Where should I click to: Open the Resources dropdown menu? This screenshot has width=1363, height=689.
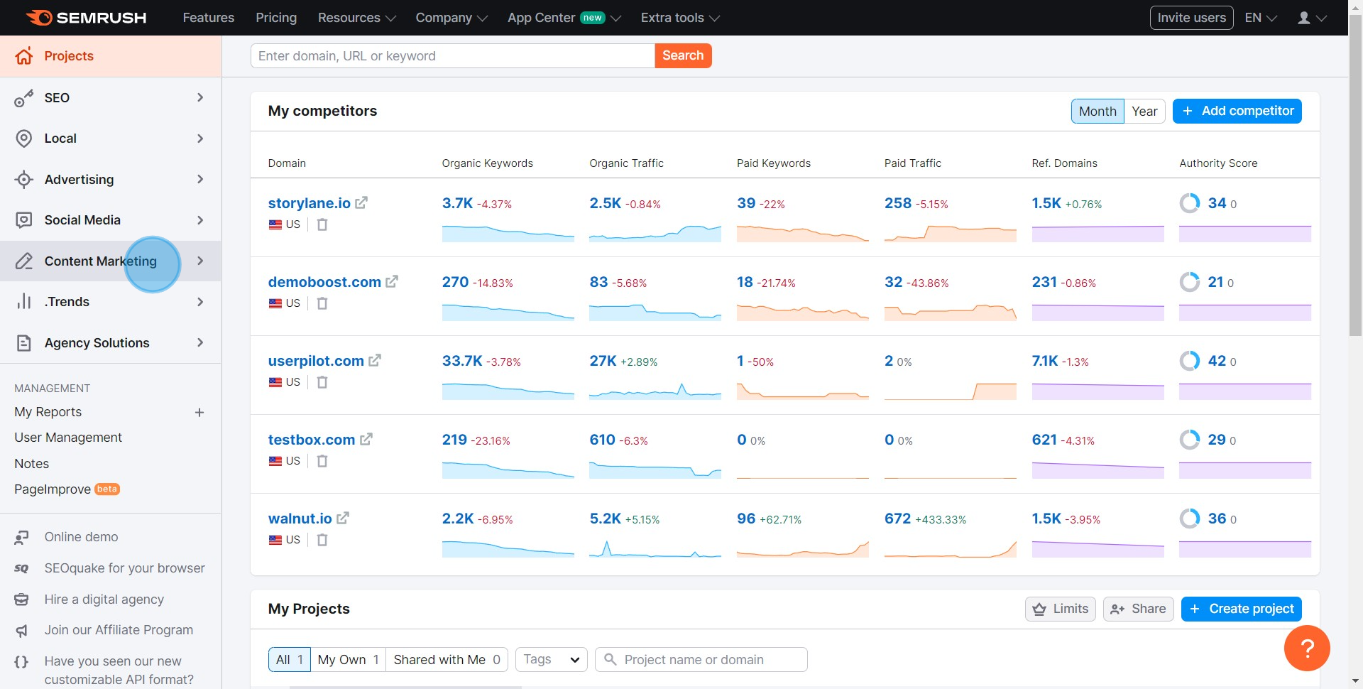[x=356, y=18]
